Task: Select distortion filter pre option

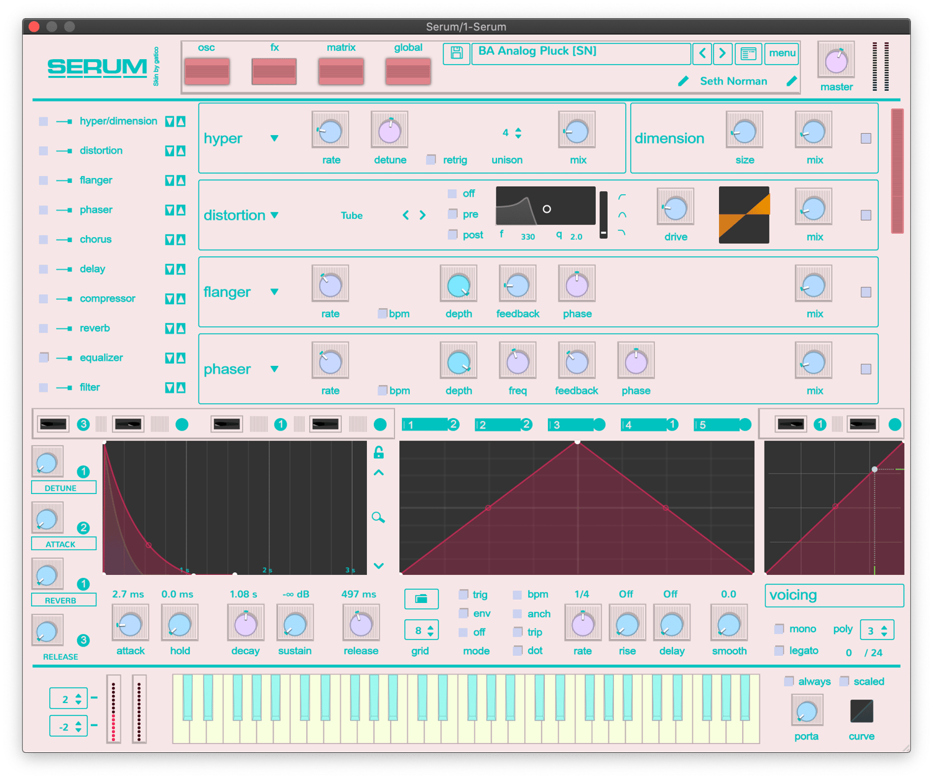Action: [453, 214]
